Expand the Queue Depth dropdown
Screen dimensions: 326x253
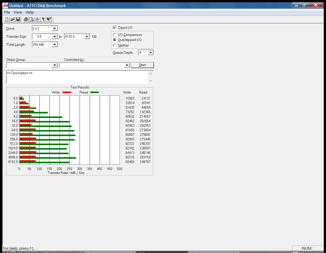[150, 53]
